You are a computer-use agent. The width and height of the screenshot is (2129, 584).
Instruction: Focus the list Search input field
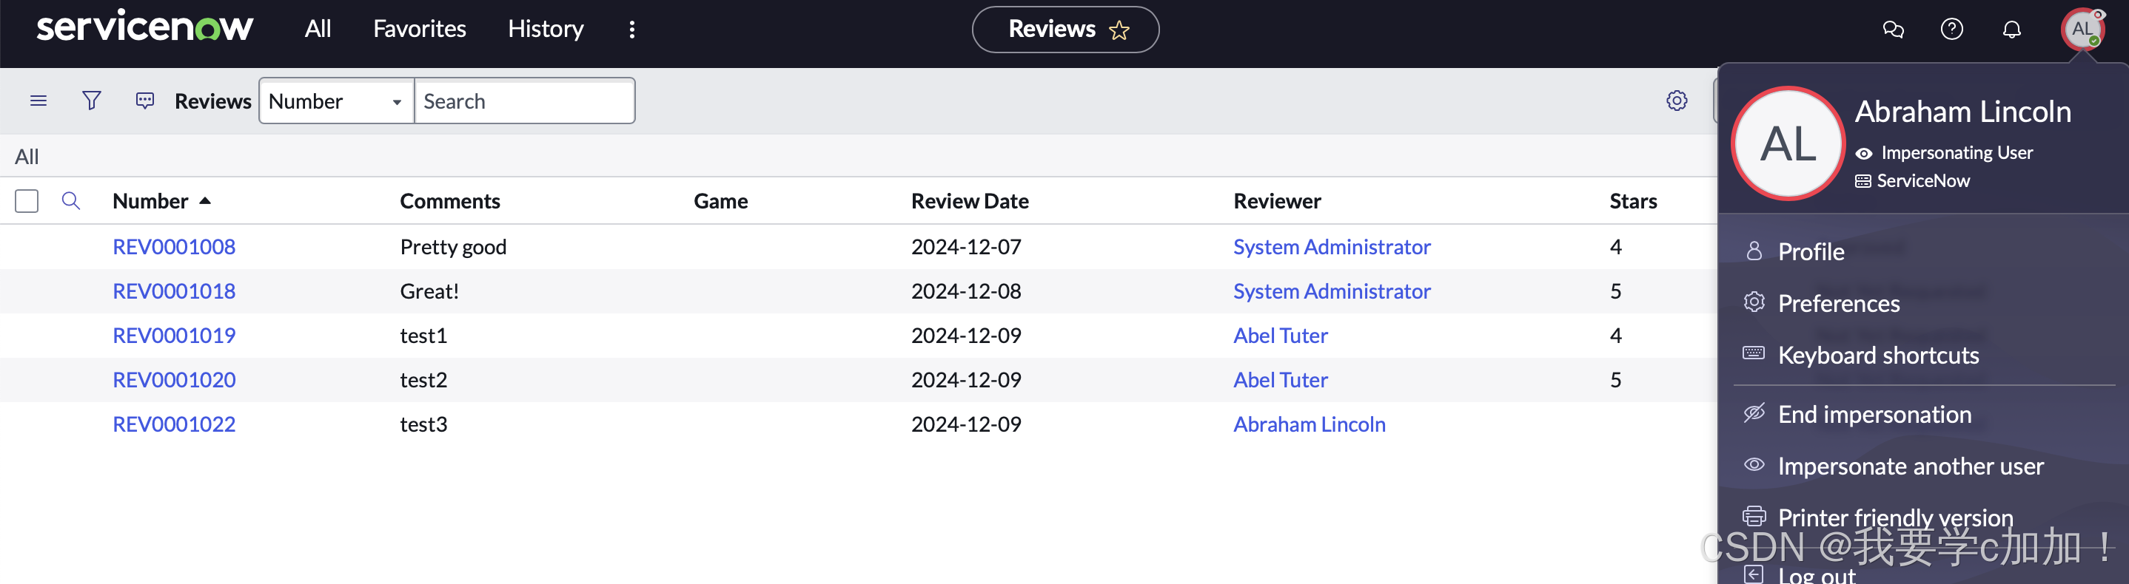(x=525, y=101)
